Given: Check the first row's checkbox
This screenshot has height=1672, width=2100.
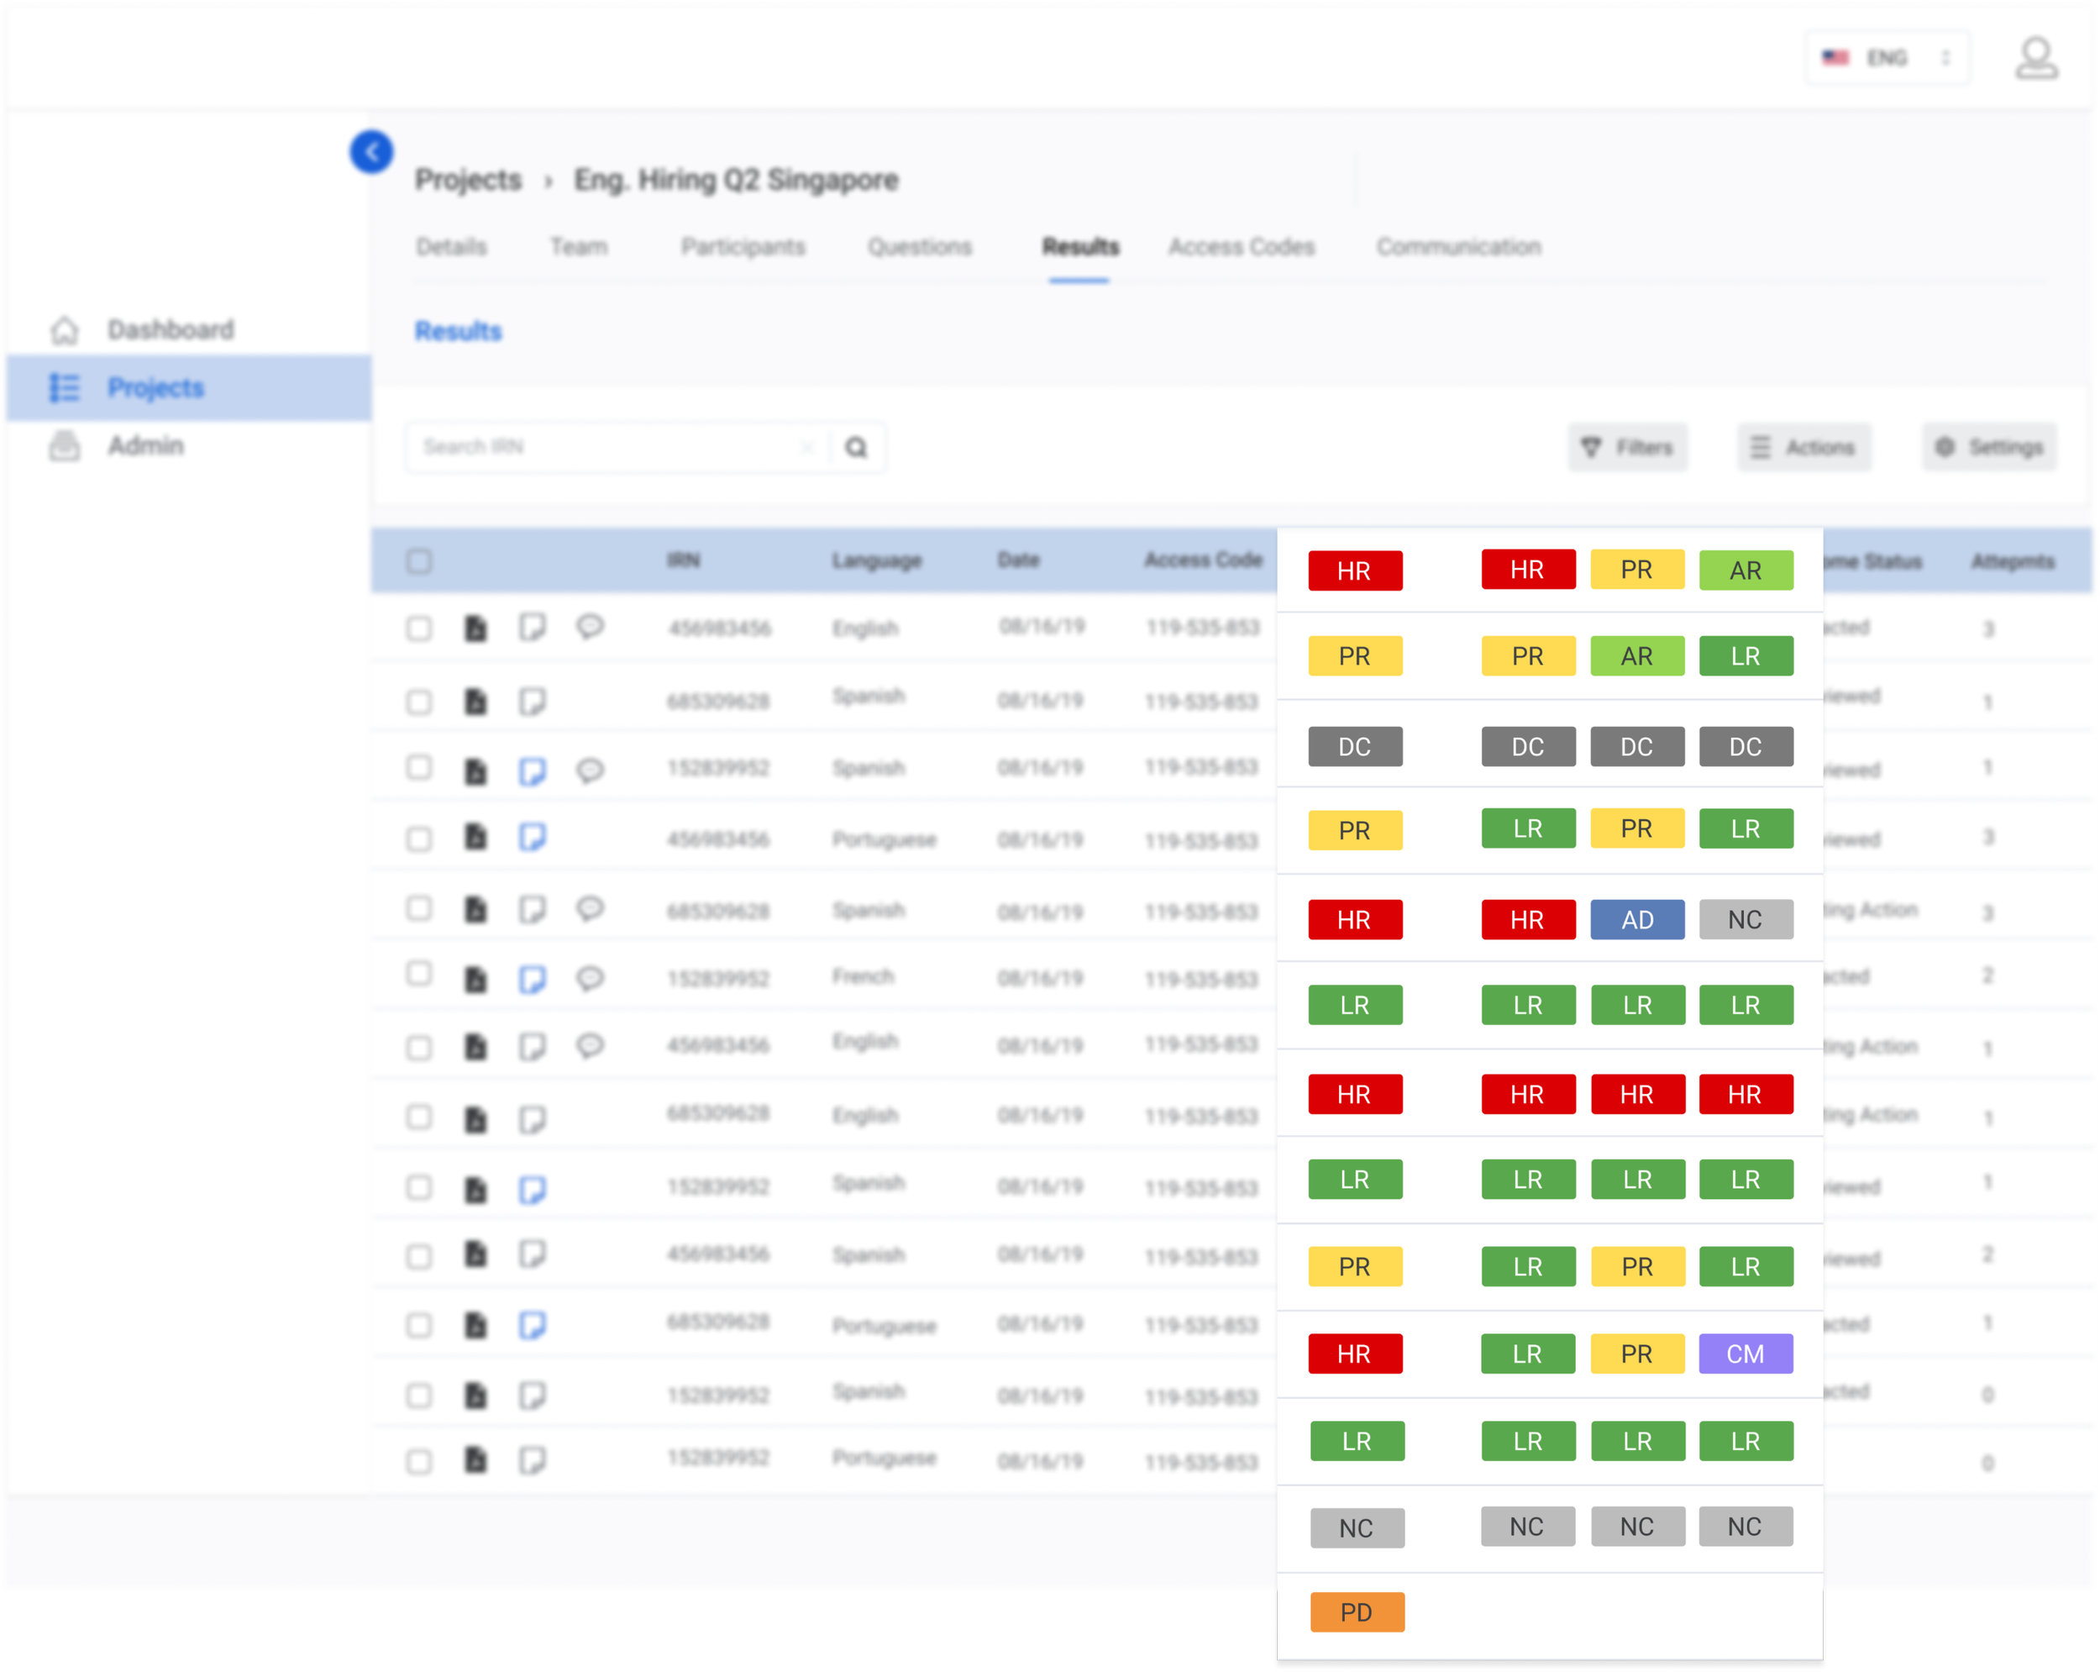Looking at the screenshot, I should coord(419,628).
